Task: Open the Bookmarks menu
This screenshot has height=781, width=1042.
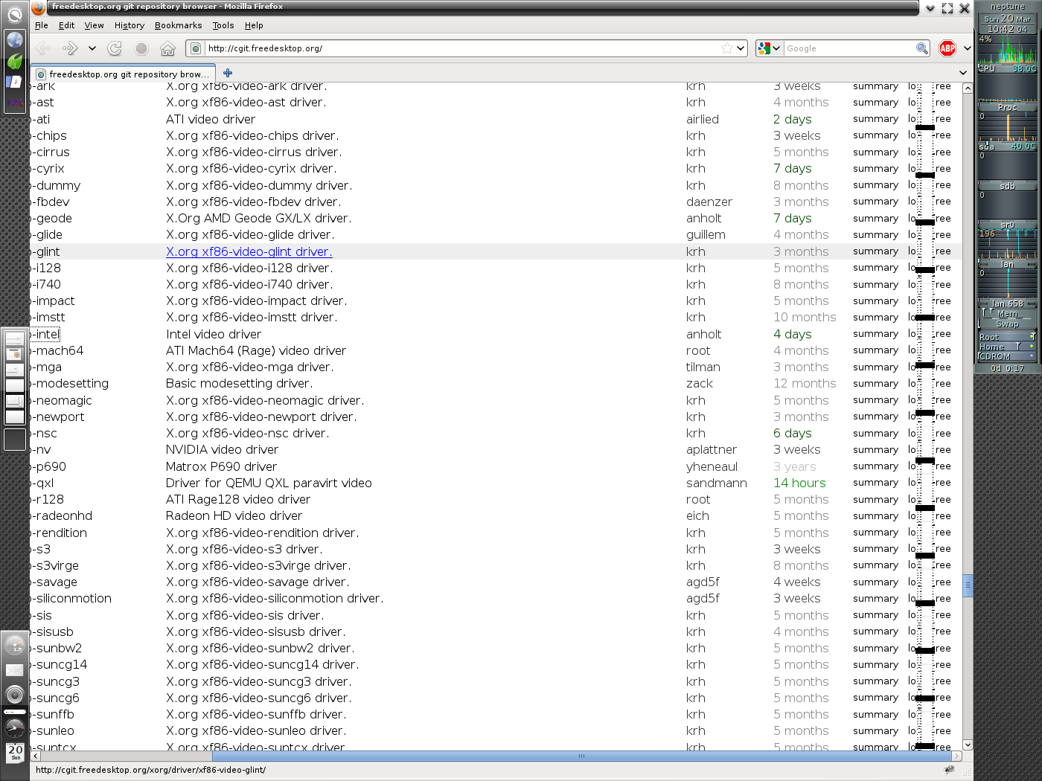Action: 179,25
